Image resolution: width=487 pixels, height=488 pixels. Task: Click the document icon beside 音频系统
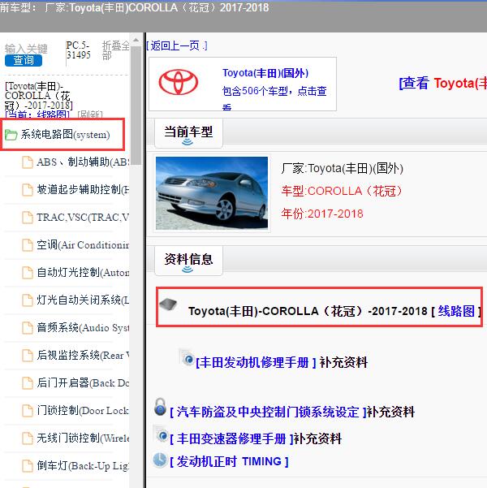(28, 328)
